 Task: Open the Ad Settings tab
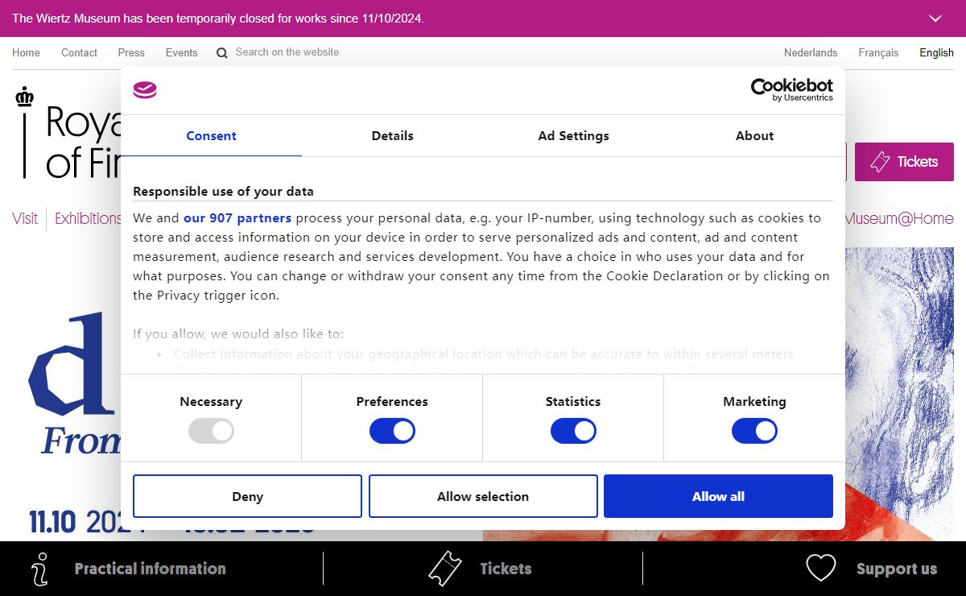(573, 136)
